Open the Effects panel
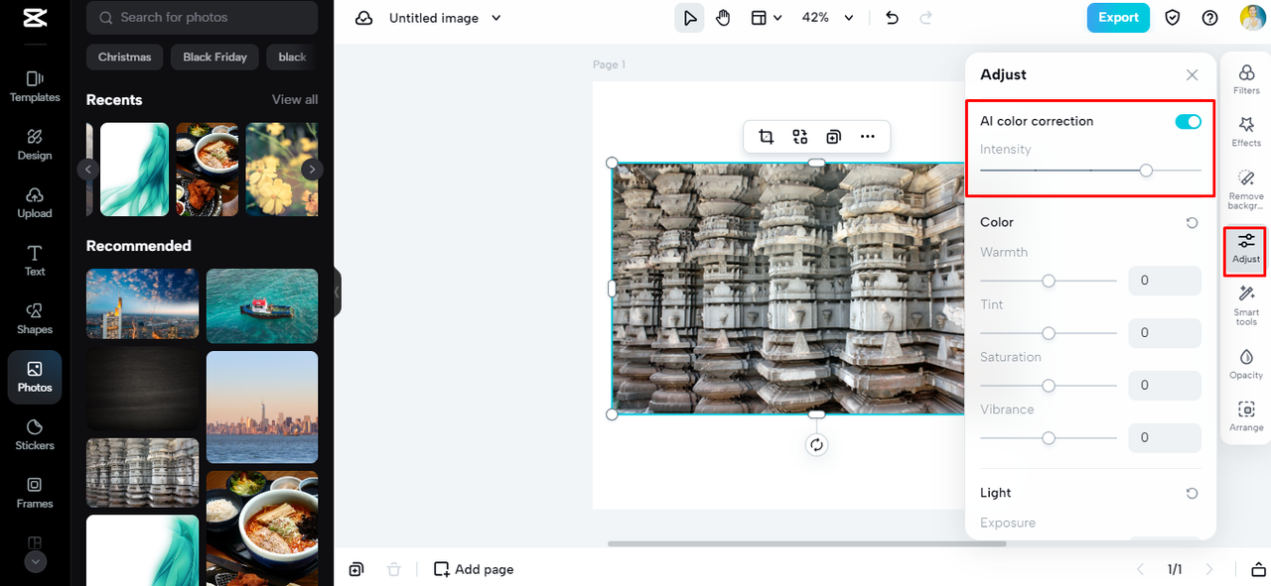Screen dimensions: 1271x586 (x=1246, y=131)
